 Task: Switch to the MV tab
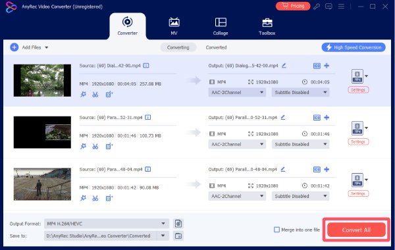click(174, 26)
